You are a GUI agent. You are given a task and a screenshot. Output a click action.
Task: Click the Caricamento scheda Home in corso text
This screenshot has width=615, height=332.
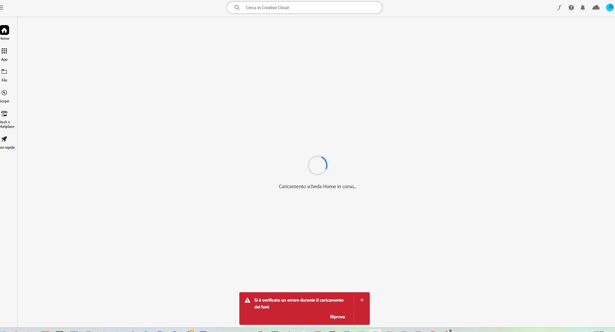318,187
